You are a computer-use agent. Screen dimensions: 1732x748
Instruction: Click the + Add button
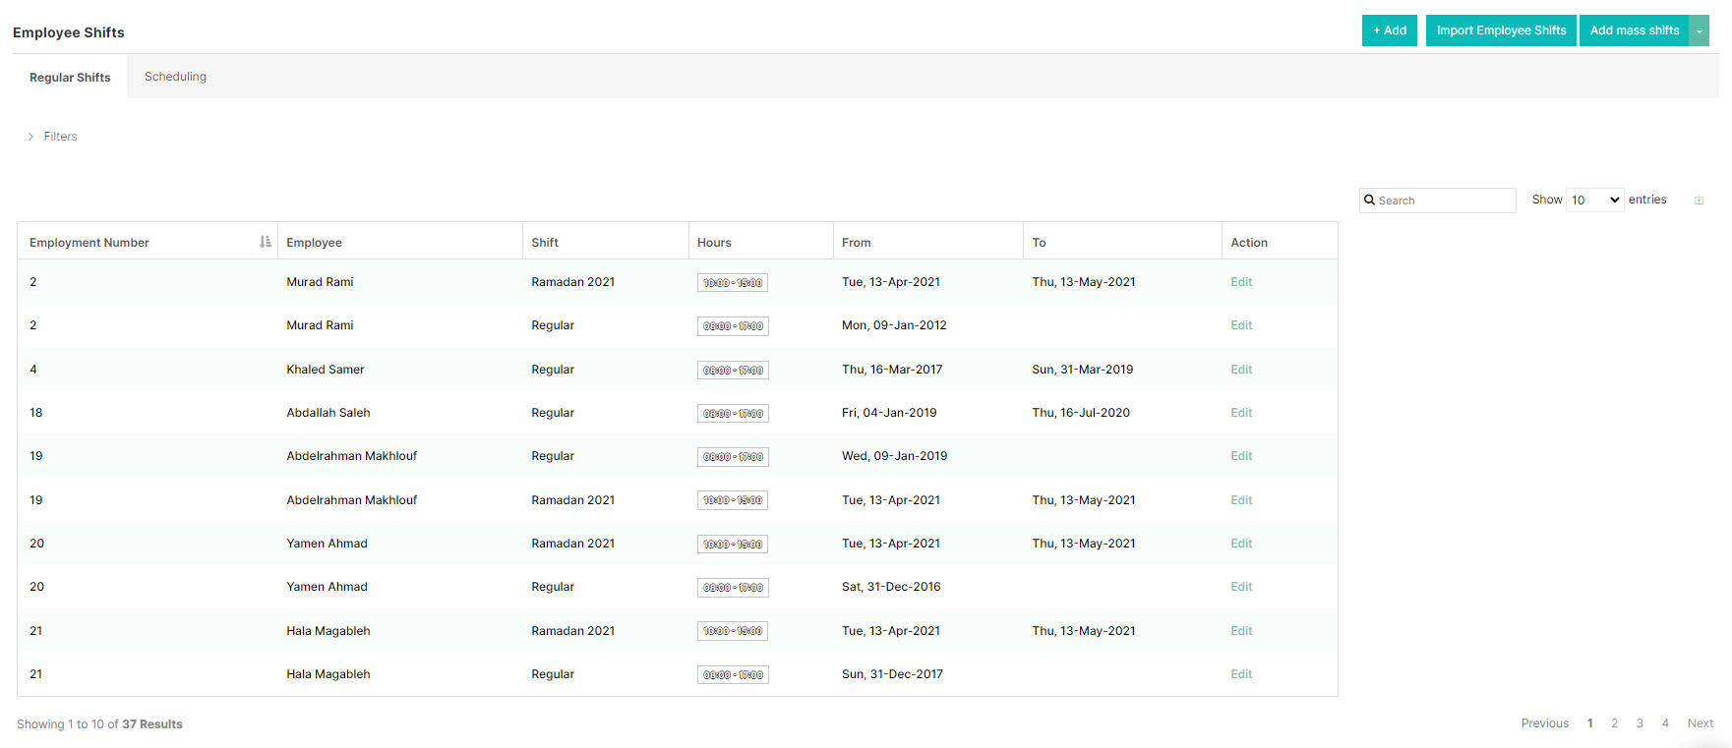point(1390,30)
